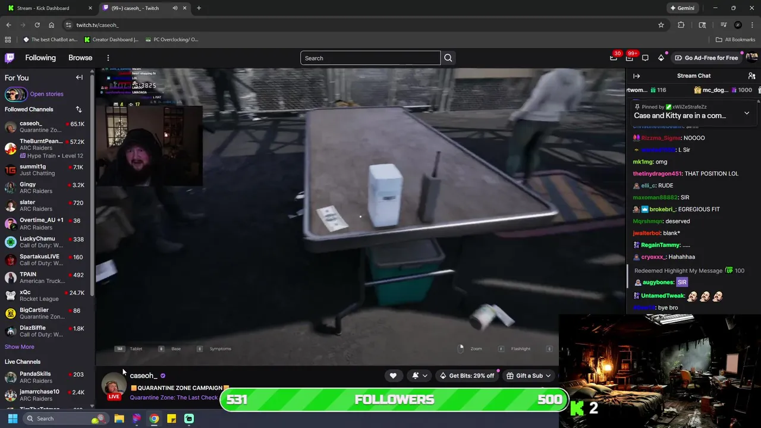The height and width of the screenshot is (428, 761).
Task: Click mc_dog gifter leaderboard entry
Action: pos(722,90)
